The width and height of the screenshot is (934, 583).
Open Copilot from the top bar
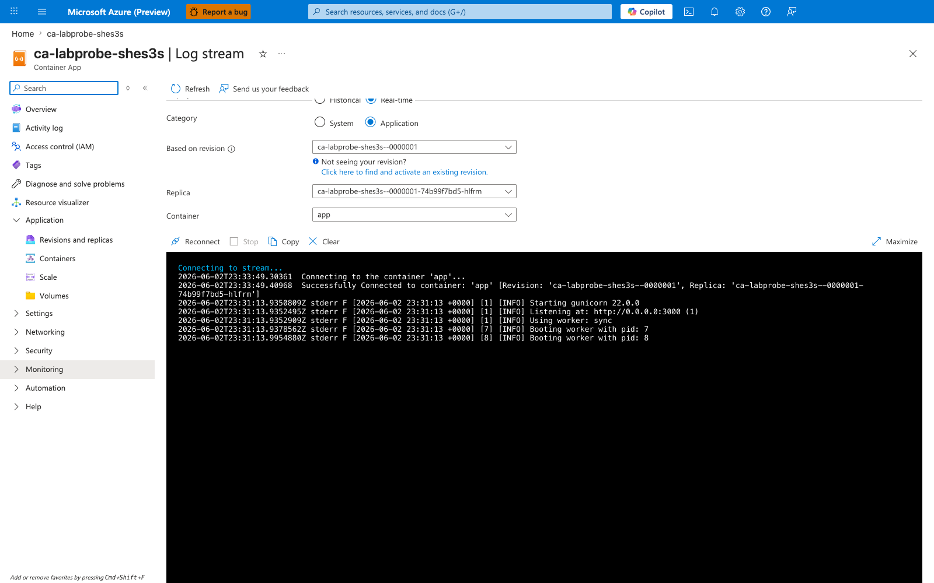click(646, 12)
